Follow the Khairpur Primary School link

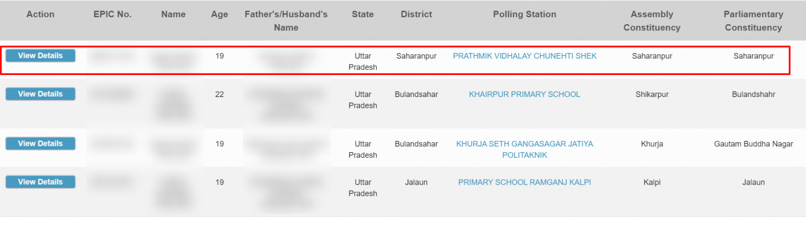[x=524, y=94]
